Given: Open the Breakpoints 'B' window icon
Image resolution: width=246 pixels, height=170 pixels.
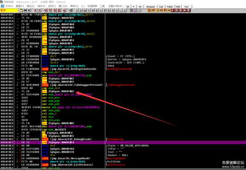Looking at the screenshot, I should pyautogui.click(x=112, y=11).
